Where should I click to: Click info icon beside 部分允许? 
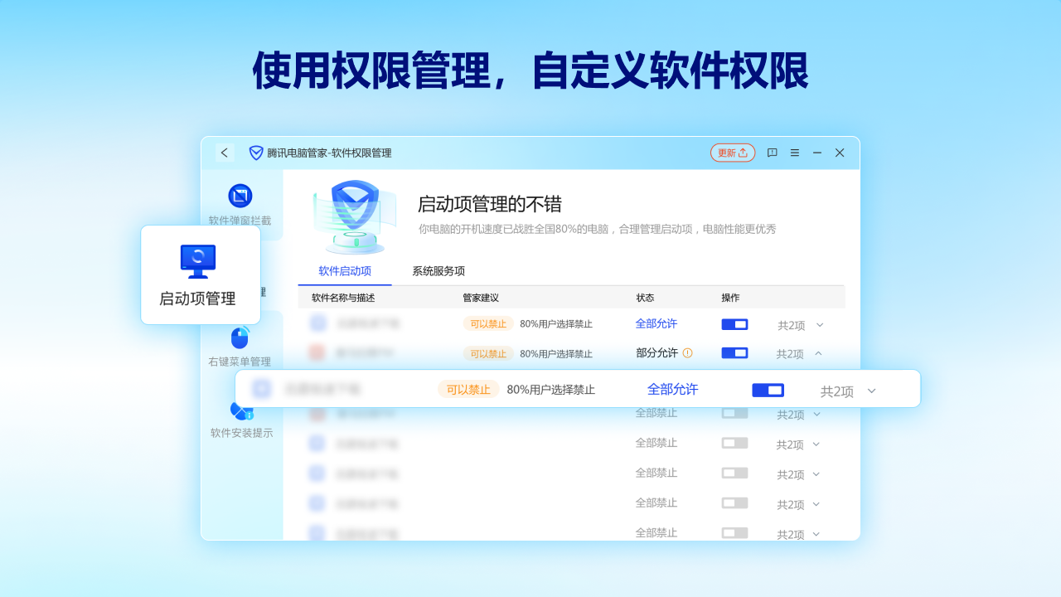click(x=687, y=352)
